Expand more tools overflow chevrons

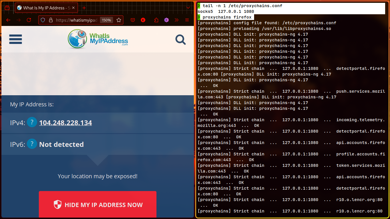(177, 20)
